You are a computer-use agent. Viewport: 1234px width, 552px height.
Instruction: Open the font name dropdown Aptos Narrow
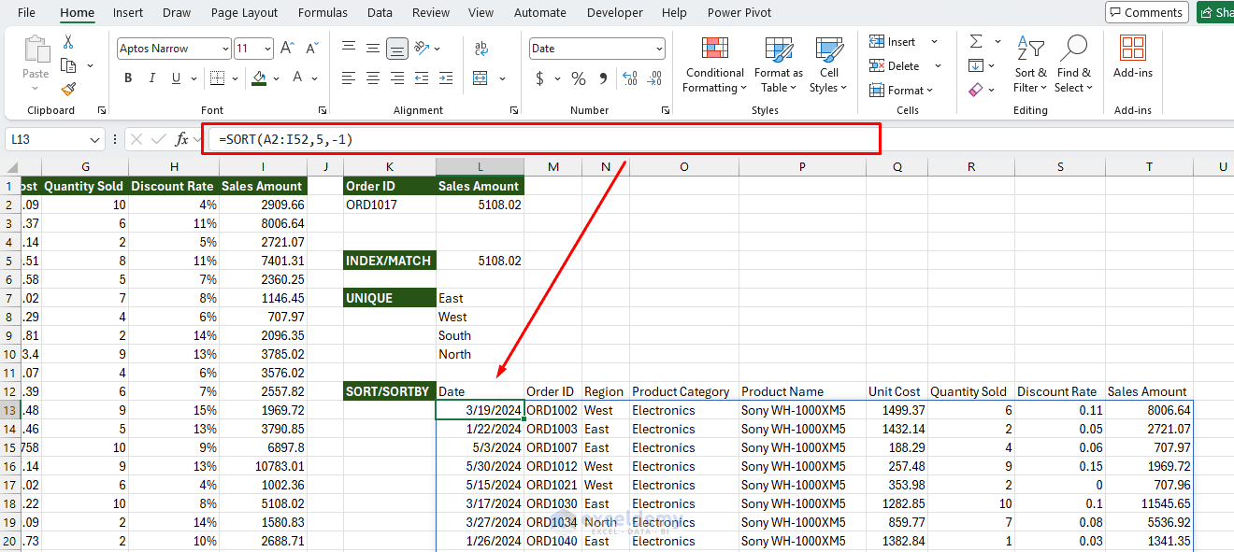pyautogui.click(x=225, y=49)
